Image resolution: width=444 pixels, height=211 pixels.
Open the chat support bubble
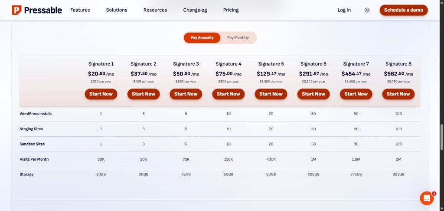click(x=427, y=198)
